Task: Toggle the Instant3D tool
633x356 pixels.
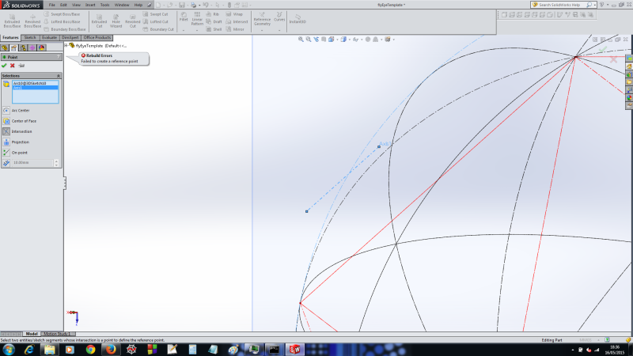Action: click(x=298, y=19)
